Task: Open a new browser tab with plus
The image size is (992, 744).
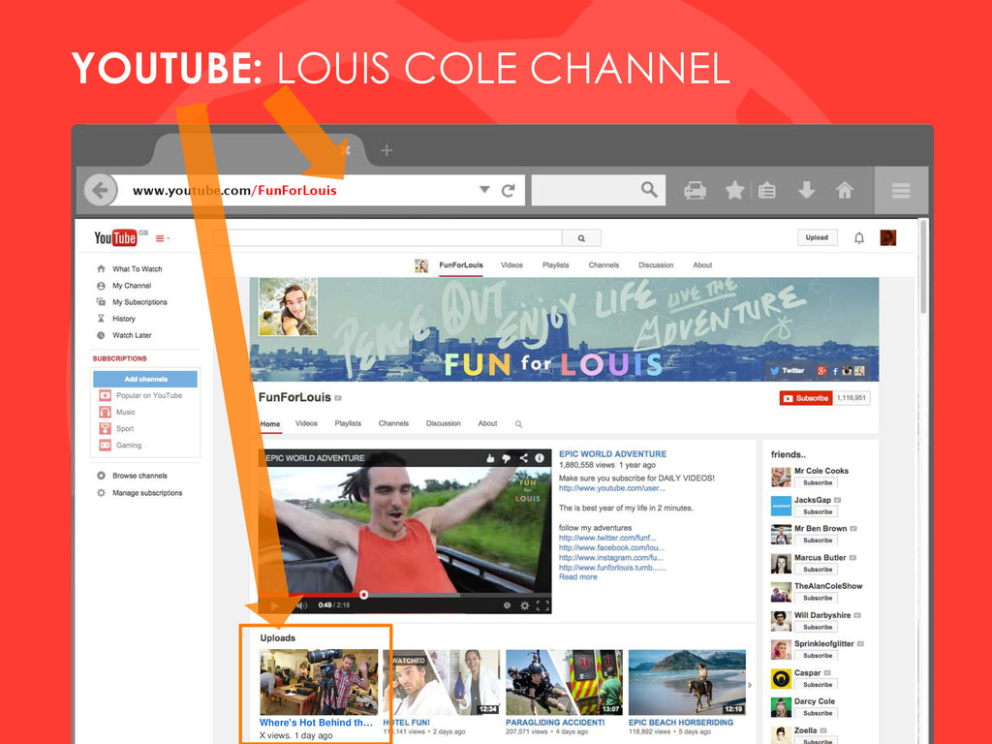Action: pos(387,150)
